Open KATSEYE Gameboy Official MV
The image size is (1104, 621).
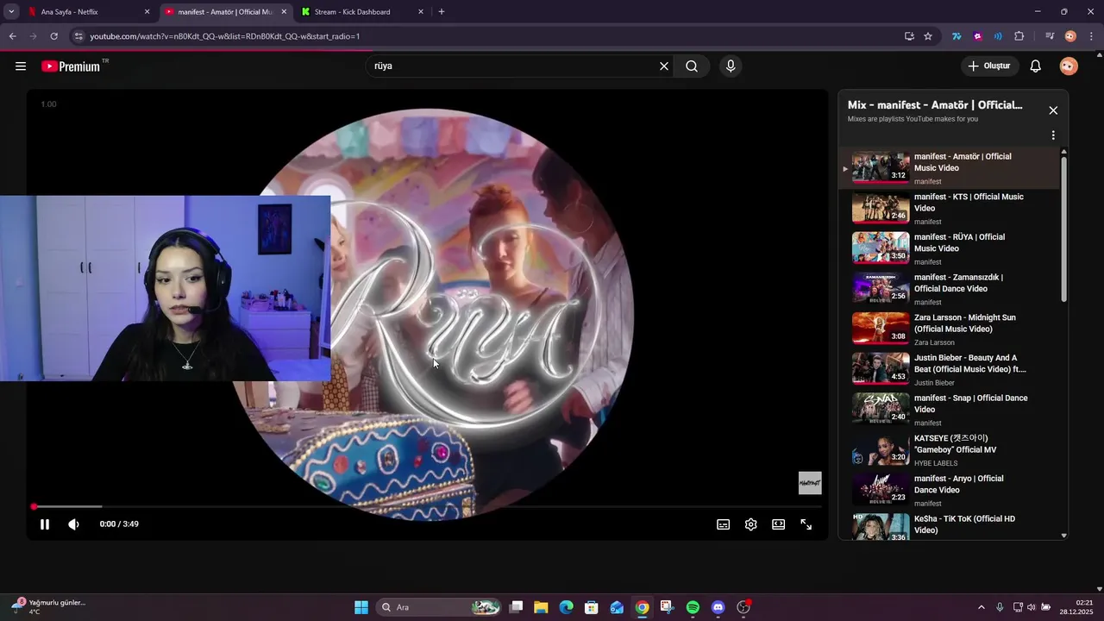[x=949, y=450]
